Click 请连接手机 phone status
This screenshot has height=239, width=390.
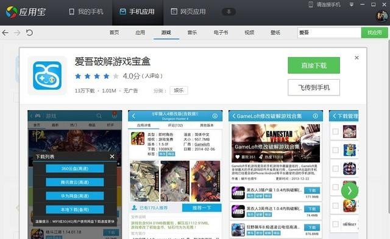[325, 4]
